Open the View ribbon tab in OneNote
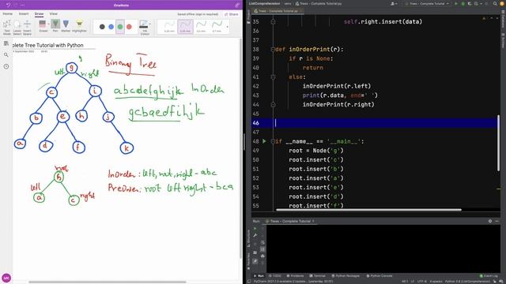Screen dimensions: 506x284 (x=53, y=14)
